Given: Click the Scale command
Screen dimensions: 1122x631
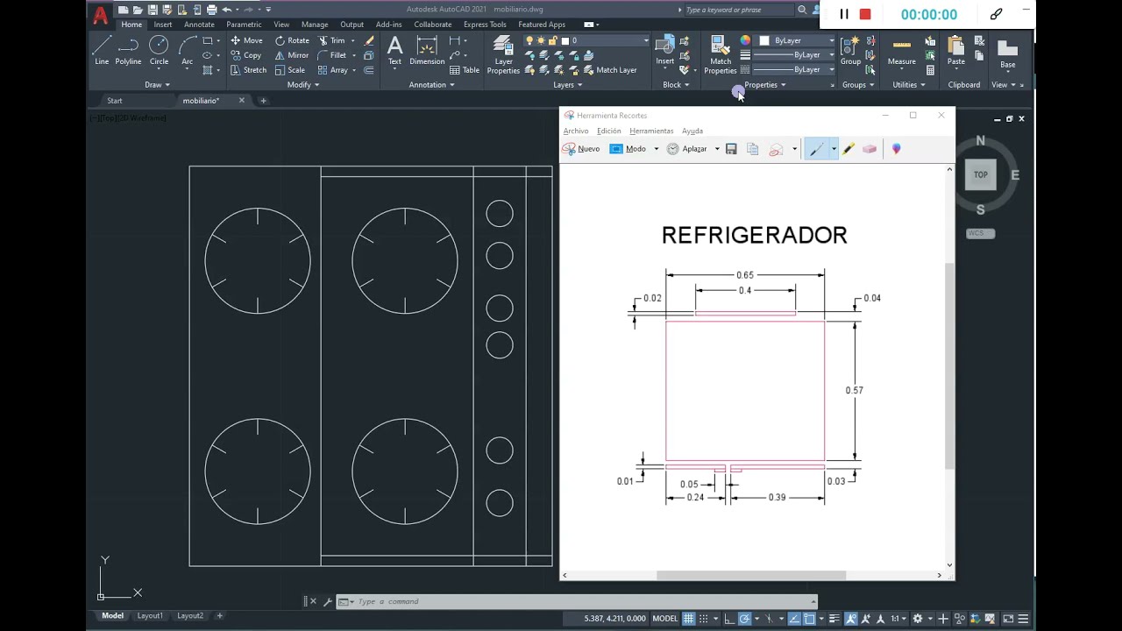Looking at the screenshot, I should coord(290,70).
